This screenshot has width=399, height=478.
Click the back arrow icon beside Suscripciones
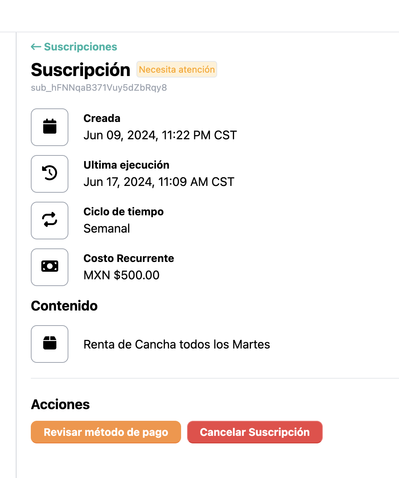pyautogui.click(x=36, y=47)
